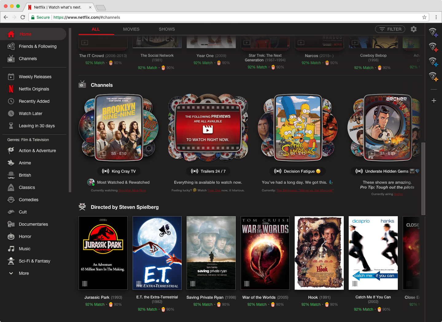Click the main page vertical scrollbar
The width and height of the screenshot is (442, 322).
click(423, 178)
